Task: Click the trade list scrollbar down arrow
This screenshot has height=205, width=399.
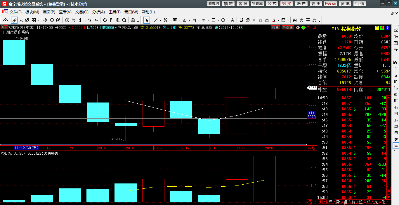Action: [388, 197]
